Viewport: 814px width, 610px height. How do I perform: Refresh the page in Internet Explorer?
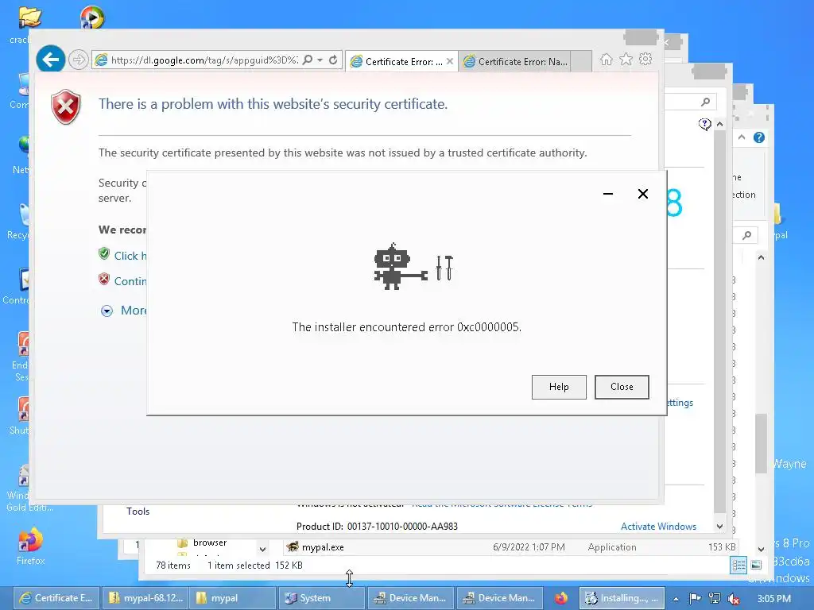[333, 60]
